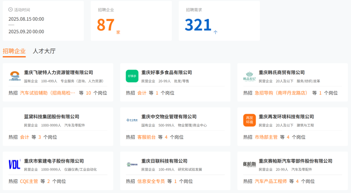
Task: Open the 汽车产品工程师 job link
Action: click(271, 181)
